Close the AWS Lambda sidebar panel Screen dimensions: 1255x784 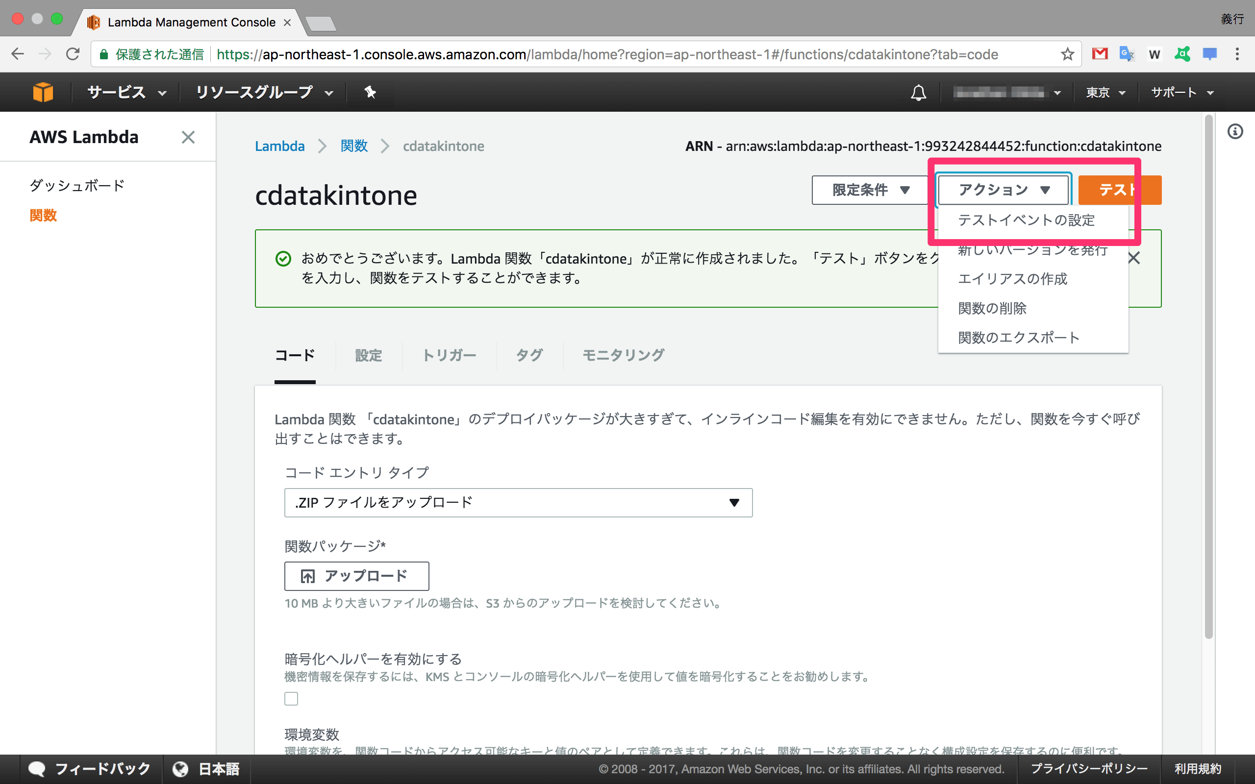[188, 137]
